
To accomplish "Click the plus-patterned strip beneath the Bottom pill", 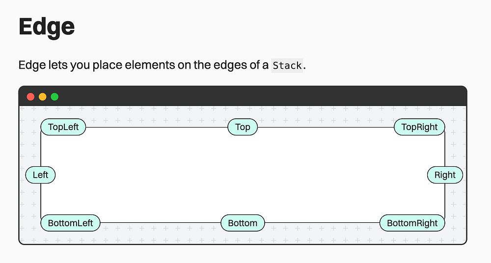I will pos(243,238).
